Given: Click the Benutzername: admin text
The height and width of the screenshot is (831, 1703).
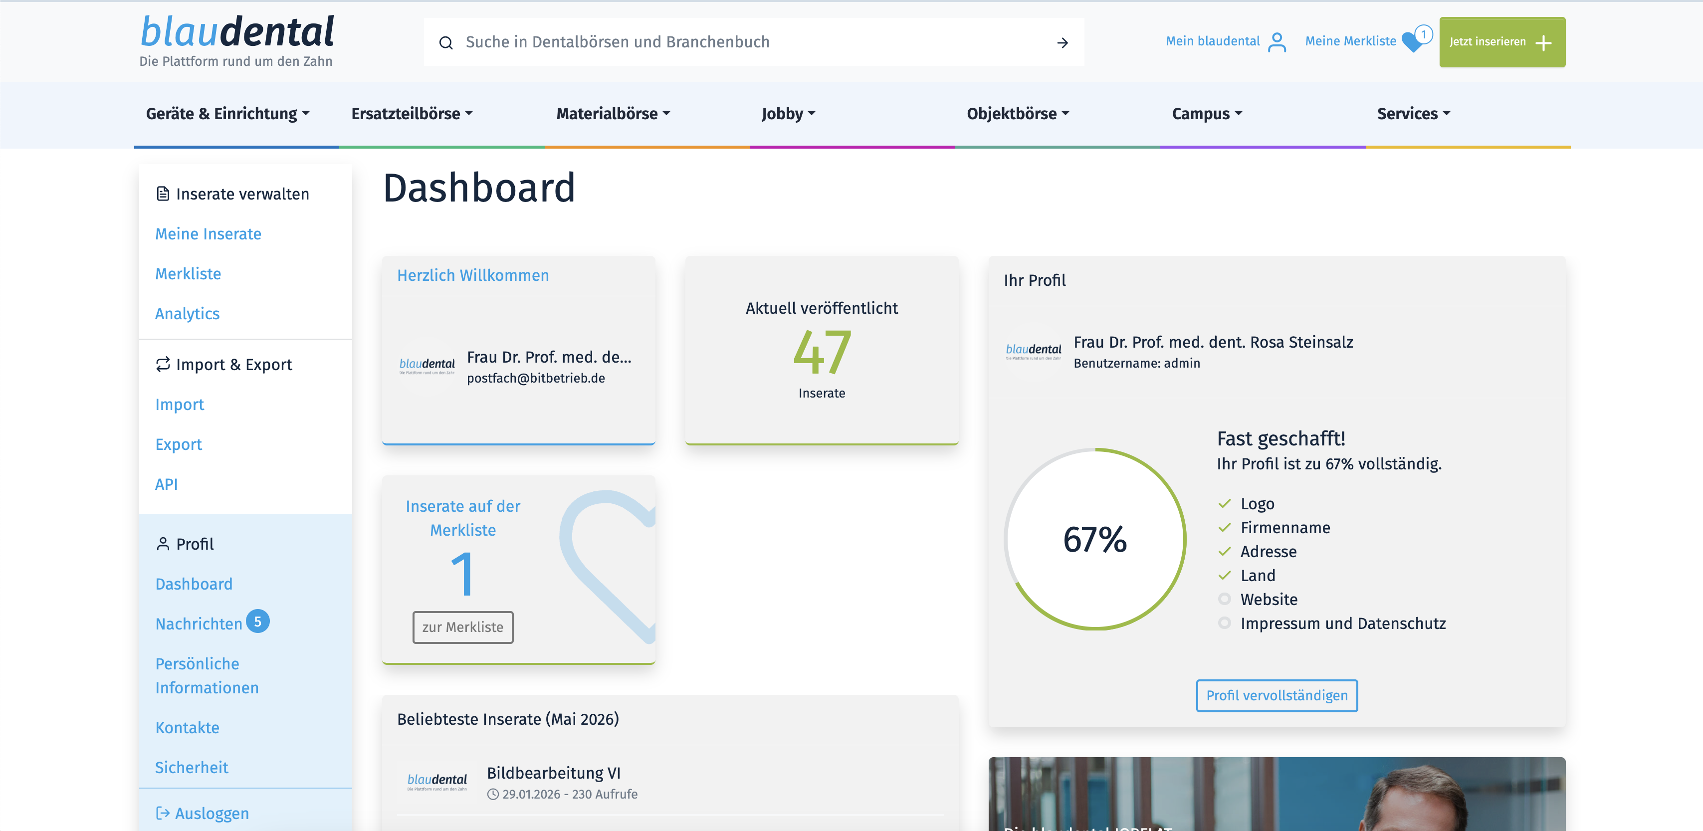Looking at the screenshot, I should 1136,363.
